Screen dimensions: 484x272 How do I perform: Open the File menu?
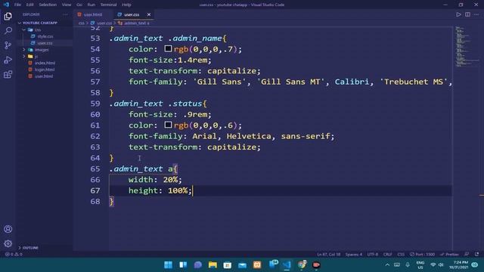17,5
